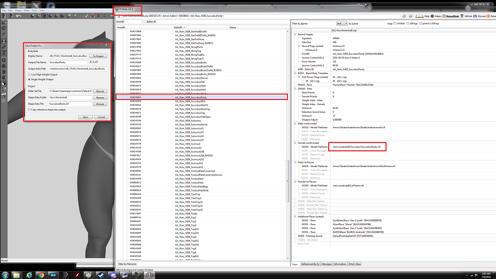
Task: Collapse the Male world model node
Action: coord(294,124)
